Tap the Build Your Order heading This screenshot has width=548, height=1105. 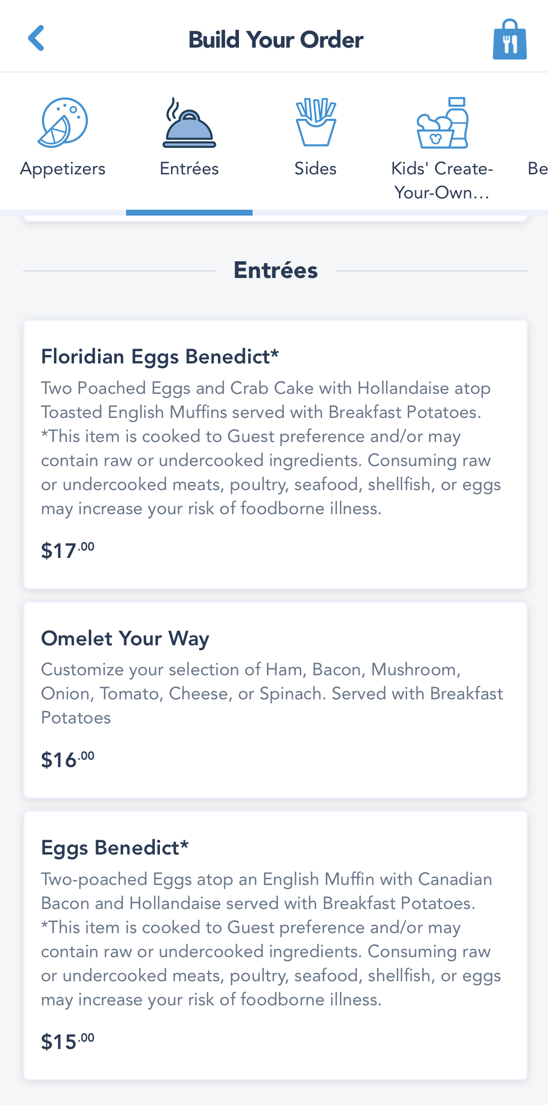276,40
